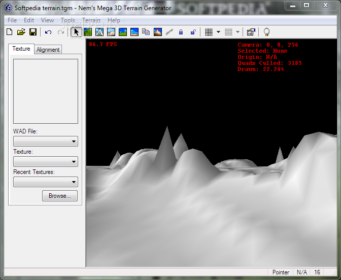The height and width of the screenshot is (280, 341).
Task: Click the Camera: 0, 0, 256 text
Action: pyautogui.click(x=268, y=45)
